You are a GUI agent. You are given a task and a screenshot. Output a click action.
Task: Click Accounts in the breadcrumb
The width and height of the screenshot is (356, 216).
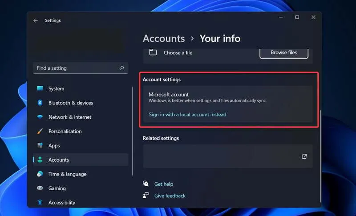164,38
